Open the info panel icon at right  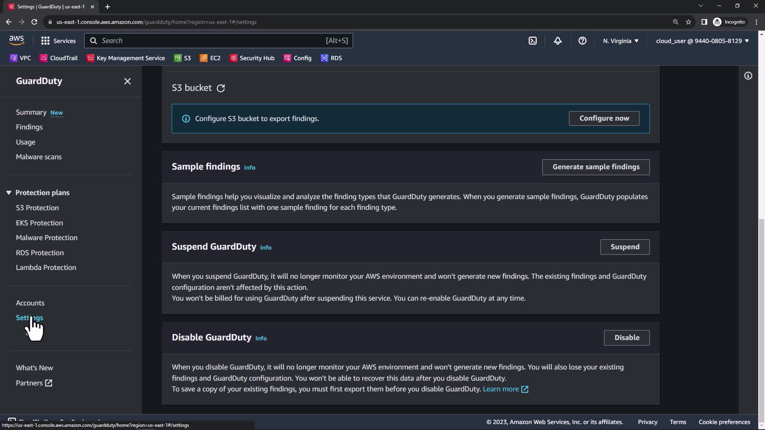pyautogui.click(x=748, y=76)
